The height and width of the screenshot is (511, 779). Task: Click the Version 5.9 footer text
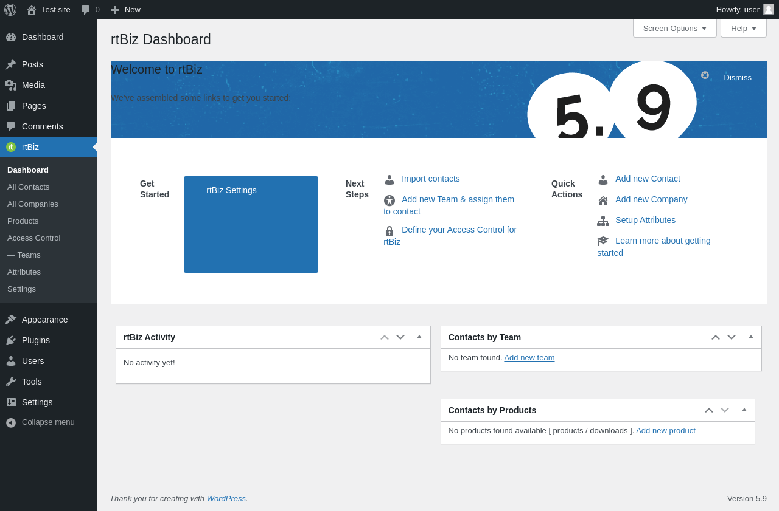click(747, 499)
